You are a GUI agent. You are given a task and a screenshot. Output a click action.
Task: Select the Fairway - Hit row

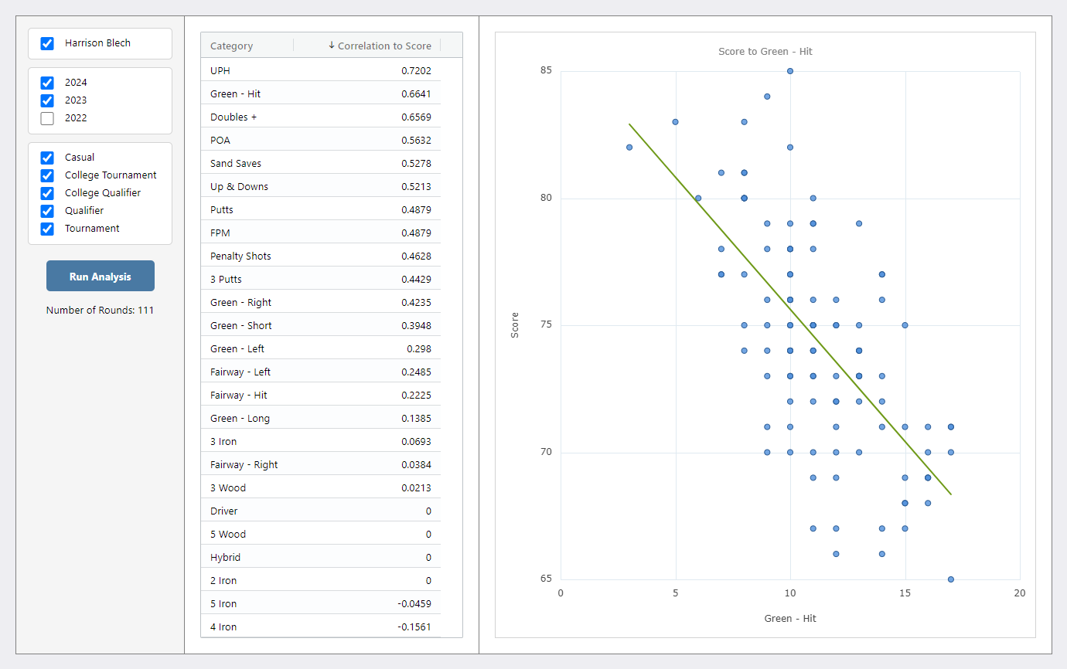pyautogui.click(x=320, y=395)
